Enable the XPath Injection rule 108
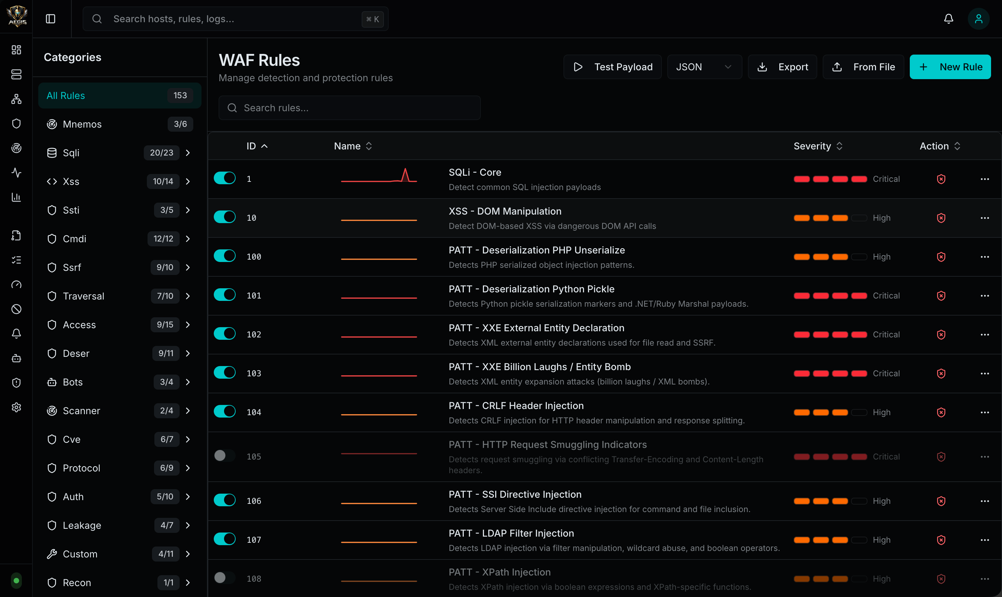Image resolution: width=1002 pixels, height=597 pixels. pyautogui.click(x=224, y=578)
